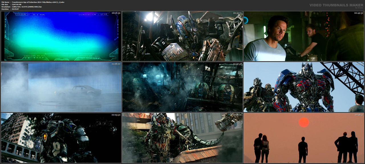Screen dimensions: 365x164
Task: Click the Transformers Age of Extinction file name
Action: tap(38, 2)
